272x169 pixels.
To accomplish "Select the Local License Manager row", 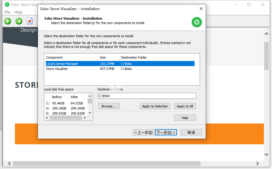I will [120, 64].
